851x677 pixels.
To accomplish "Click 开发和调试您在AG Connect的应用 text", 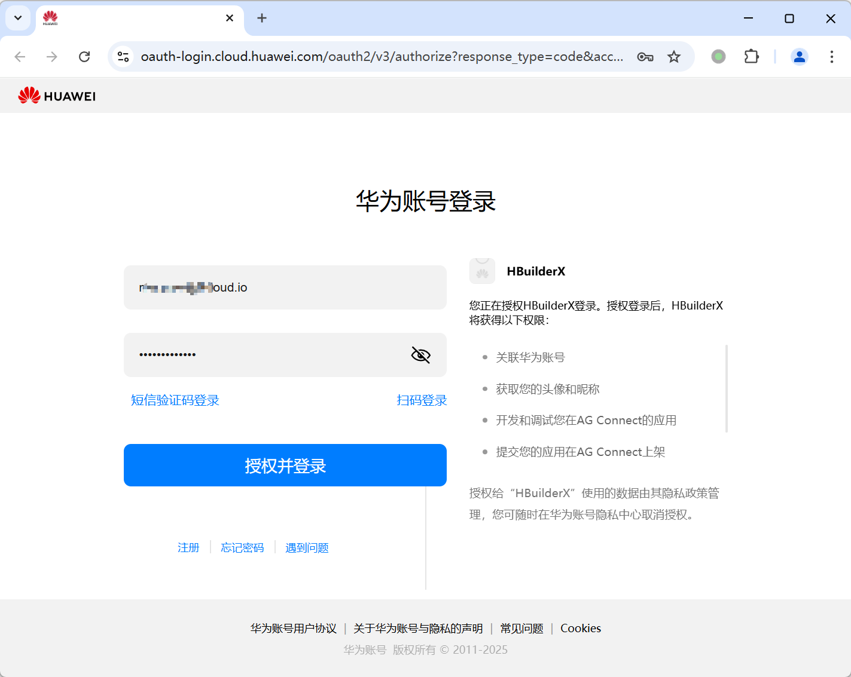I will [586, 421].
